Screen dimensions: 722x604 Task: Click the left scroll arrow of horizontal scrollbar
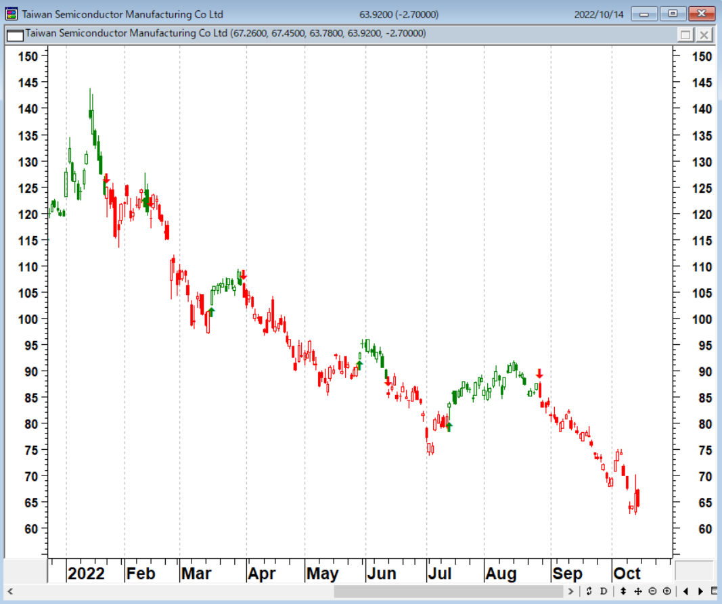tap(10, 591)
